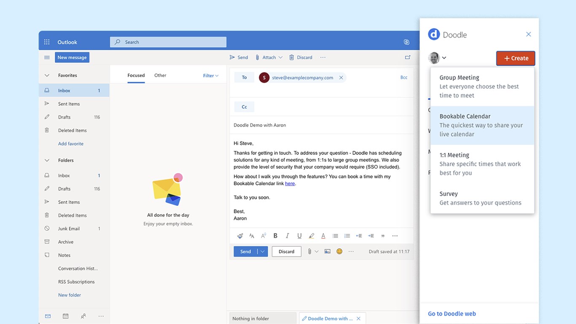This screenshot has height=324, width=576.
Task: Open the highlight color tool
Action: click(312, 236)
